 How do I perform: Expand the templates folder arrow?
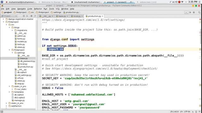pyautogui.click(x=9, y=92)
